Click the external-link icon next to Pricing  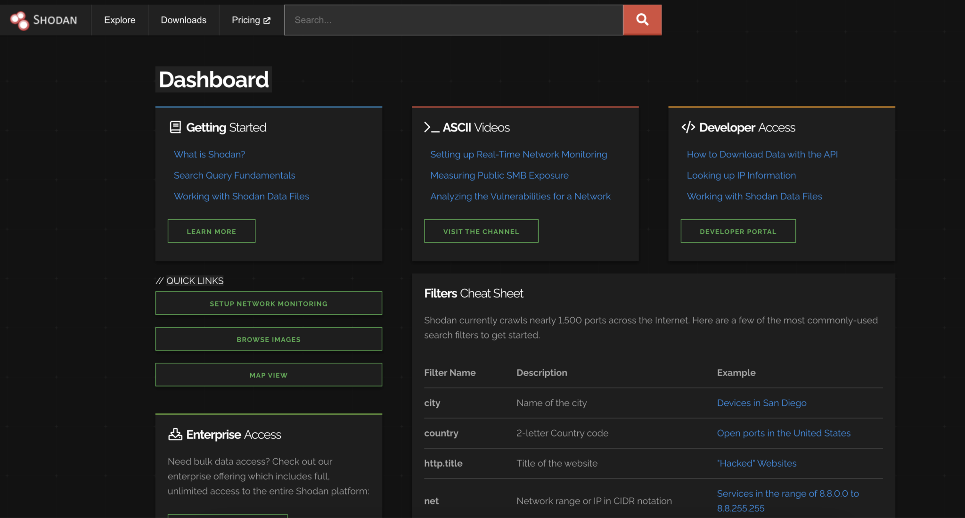268,20
